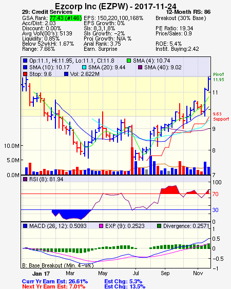Click the purple SMA (40) legend square
This screenshot has height=289, width=231.
[140, 67]
